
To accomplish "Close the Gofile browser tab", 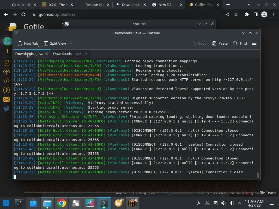I will [218, 5].
